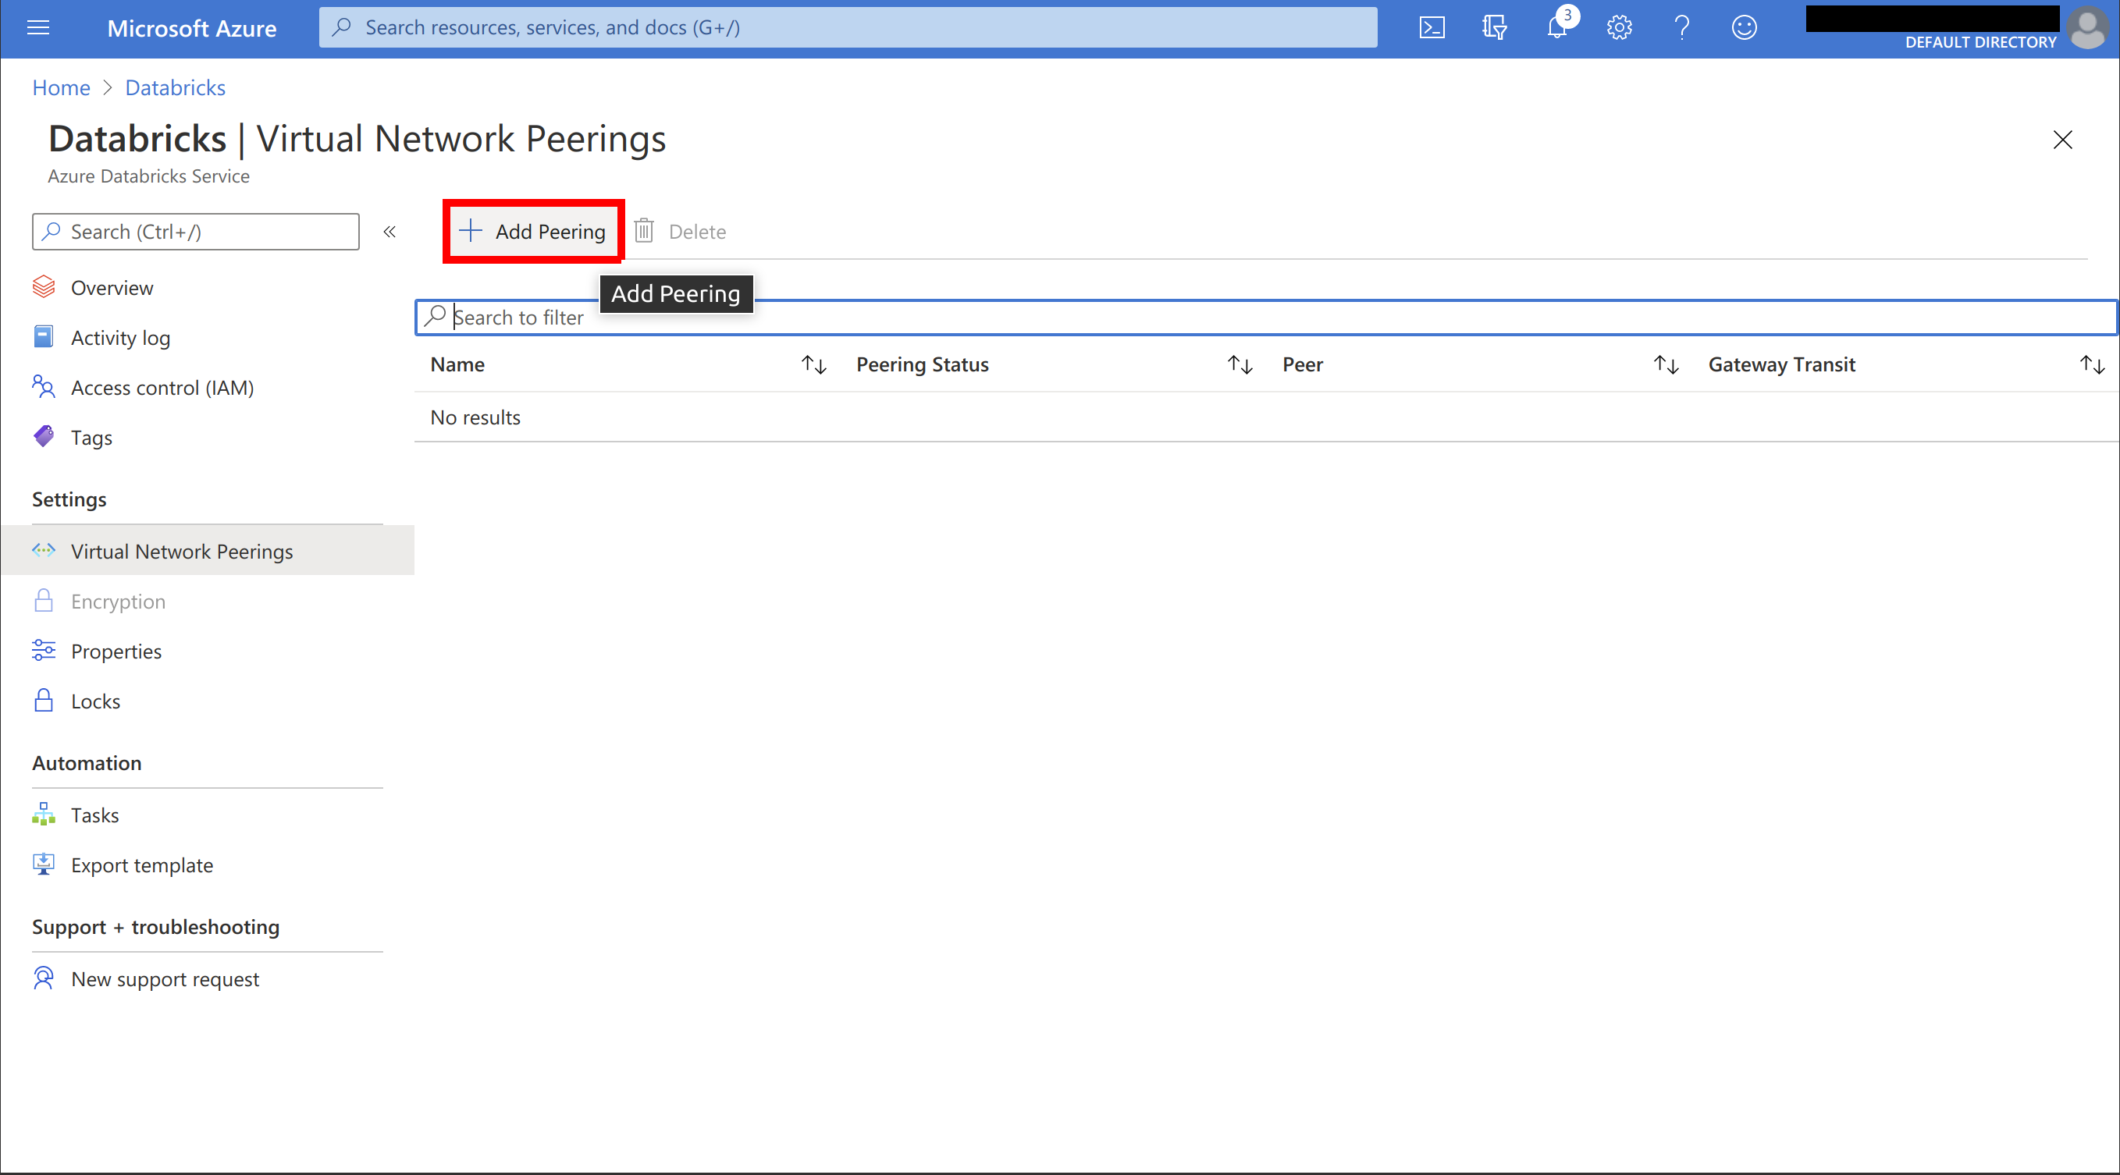
Task: Click the account avatar
Action: pos(2089,27)
